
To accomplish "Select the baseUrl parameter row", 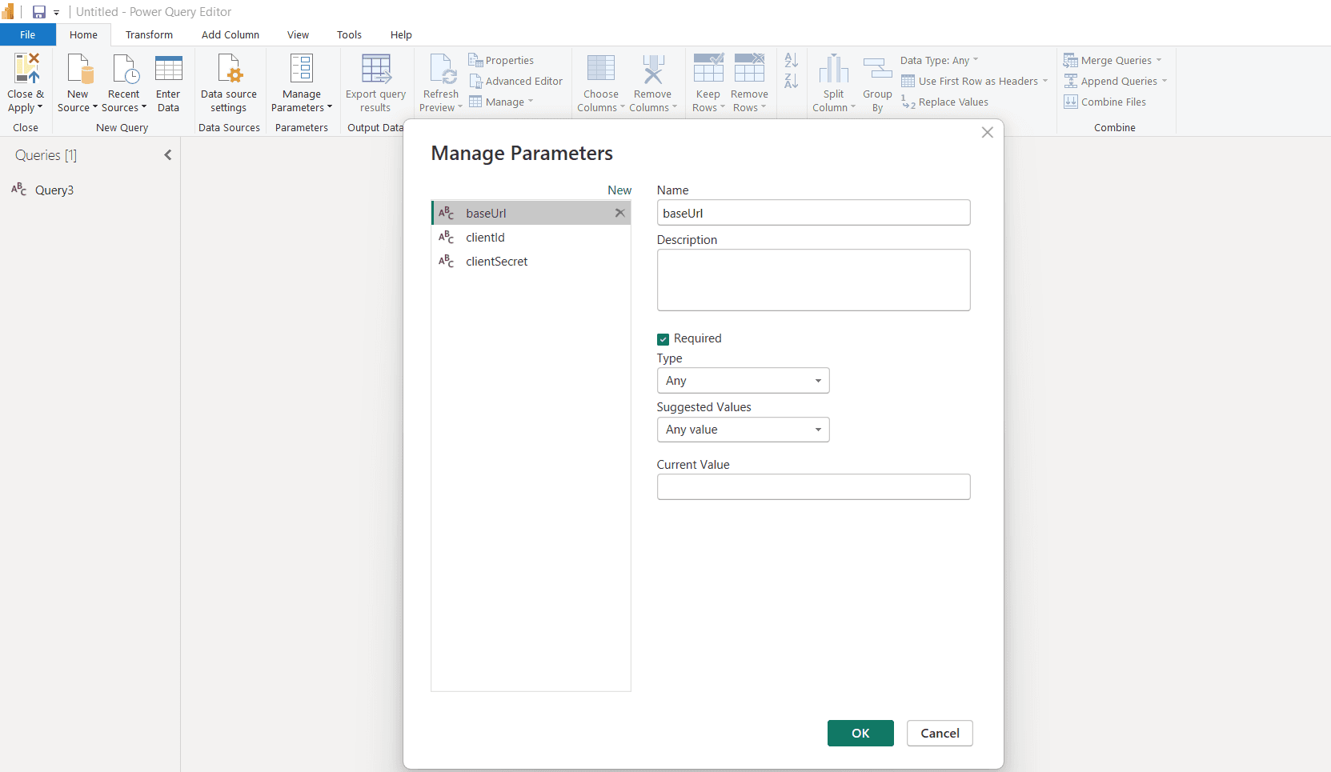I will [x=531, y=213].
